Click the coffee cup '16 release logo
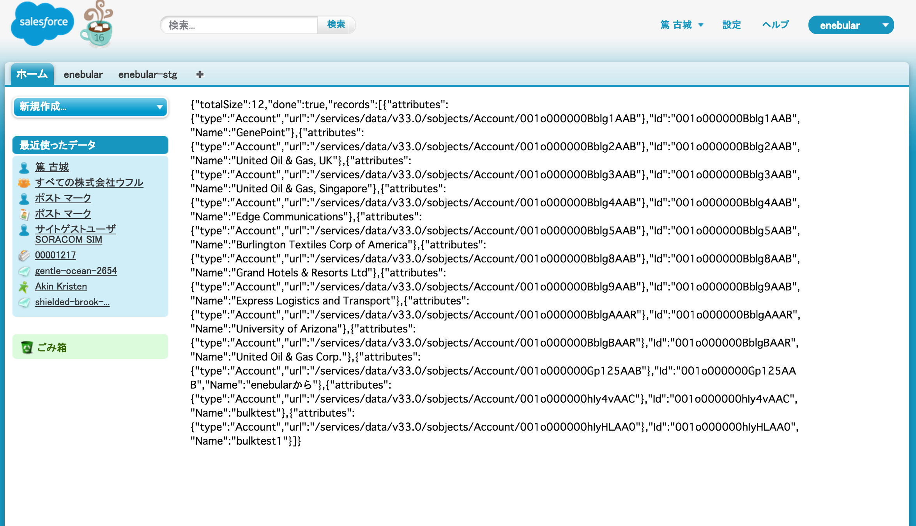Screen dimensions: 916x526 point(97,24)
